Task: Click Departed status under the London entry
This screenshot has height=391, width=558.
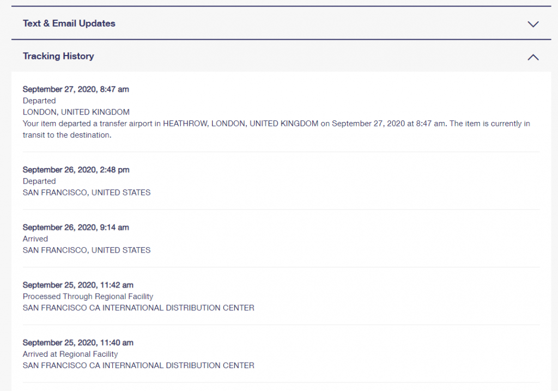Action: coord(39,101)
